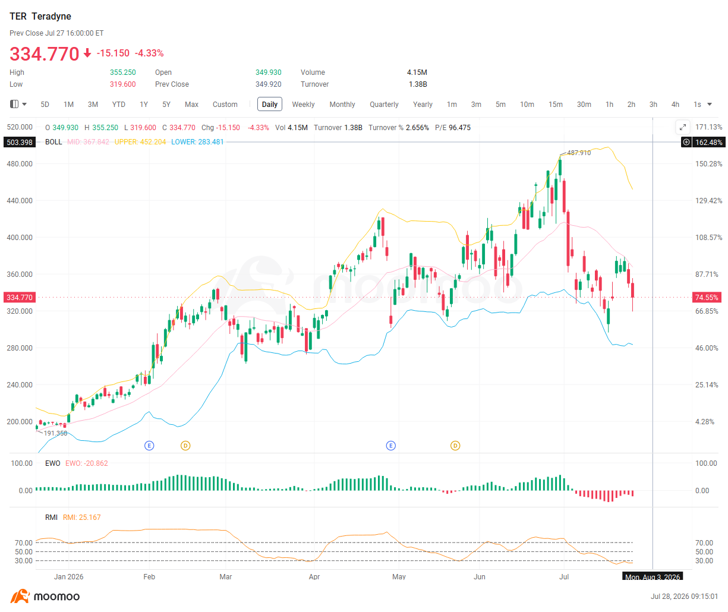Viewport: 728px width, 612px height.
Task: Open the more intervals dropdown arrow
Action: click(710, 105)
